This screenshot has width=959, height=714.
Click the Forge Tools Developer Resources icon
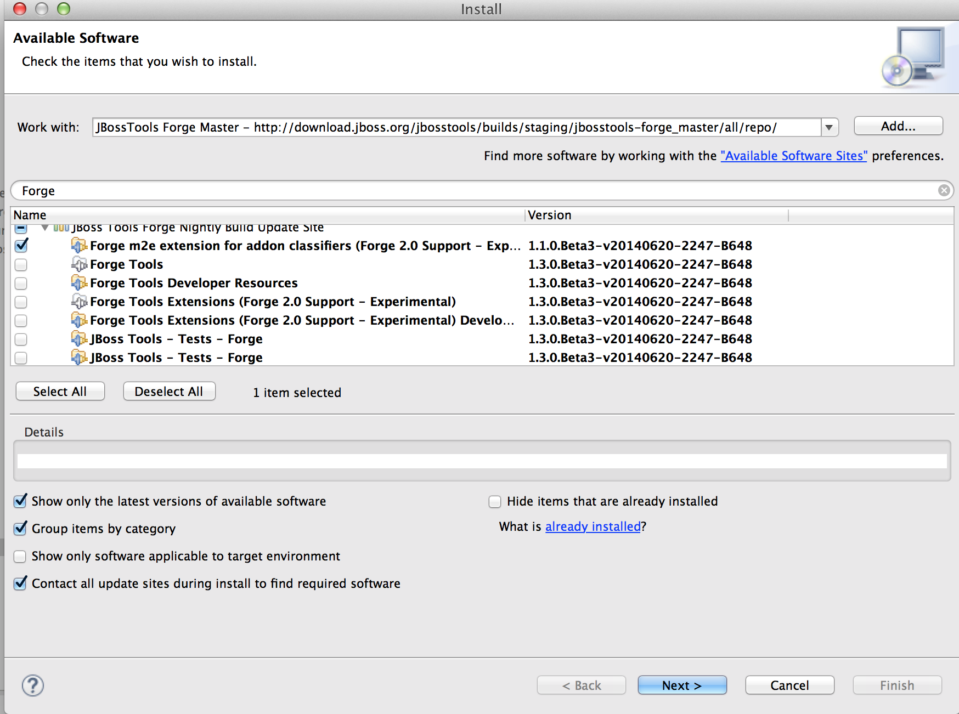79,283
